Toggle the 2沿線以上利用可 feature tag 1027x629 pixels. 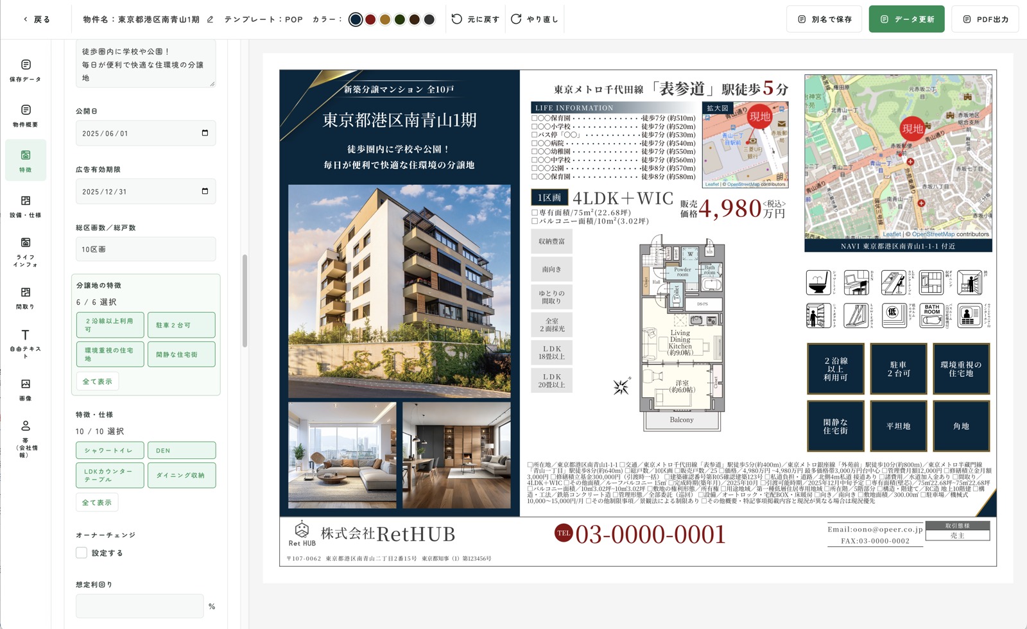pos(110,325)
